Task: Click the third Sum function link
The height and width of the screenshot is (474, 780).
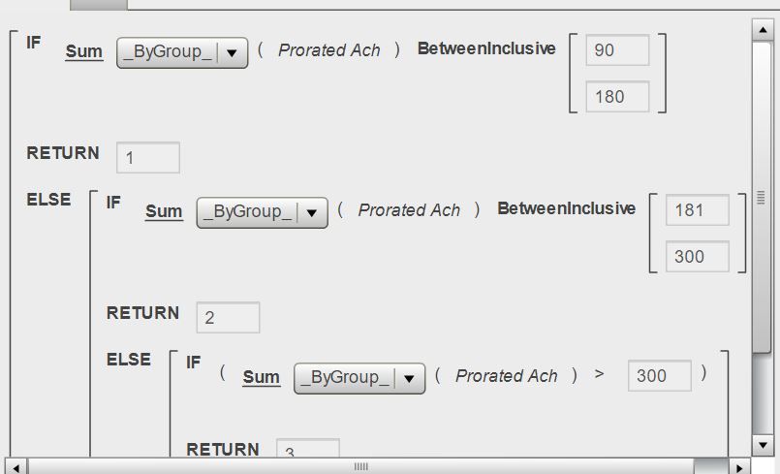Action: (261, 377)
